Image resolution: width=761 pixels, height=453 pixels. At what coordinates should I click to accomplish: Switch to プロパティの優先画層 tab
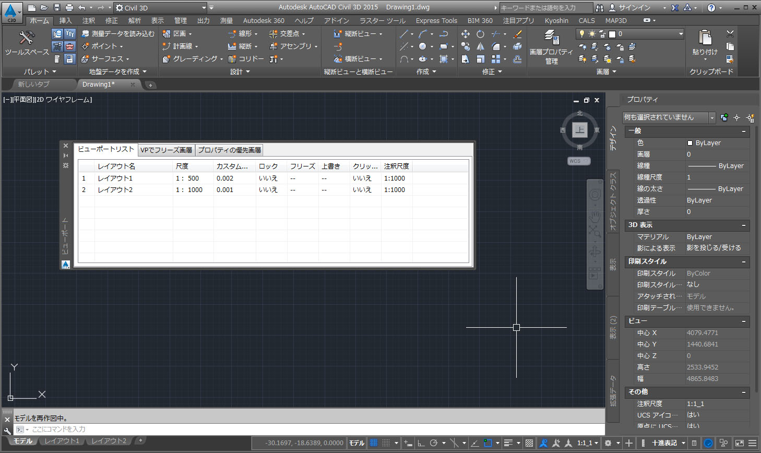(229, 150)
